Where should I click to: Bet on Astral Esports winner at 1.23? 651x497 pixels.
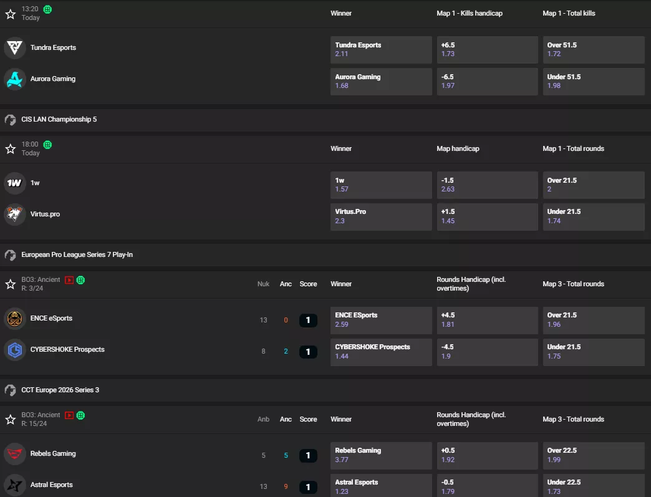coord(381,486)
